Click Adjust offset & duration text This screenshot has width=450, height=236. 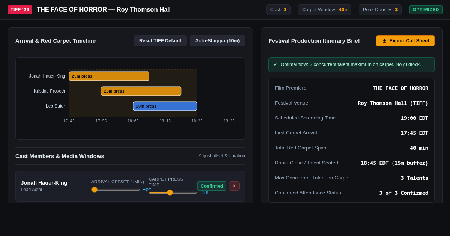click(222, 156)
